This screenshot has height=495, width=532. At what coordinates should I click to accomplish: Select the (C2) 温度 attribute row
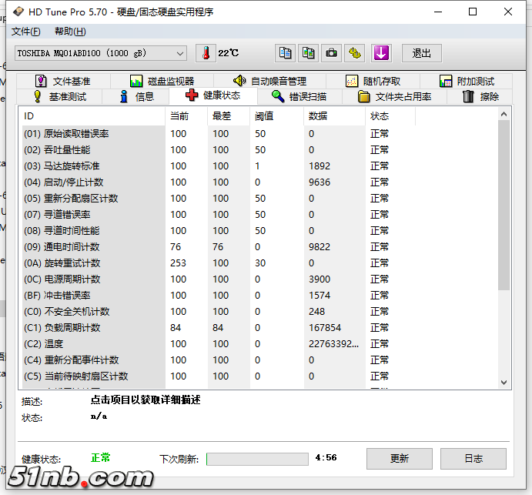[x=92, y=344]
